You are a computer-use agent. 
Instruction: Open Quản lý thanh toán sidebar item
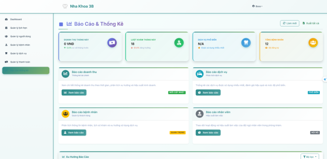click(x=21, y=62)
